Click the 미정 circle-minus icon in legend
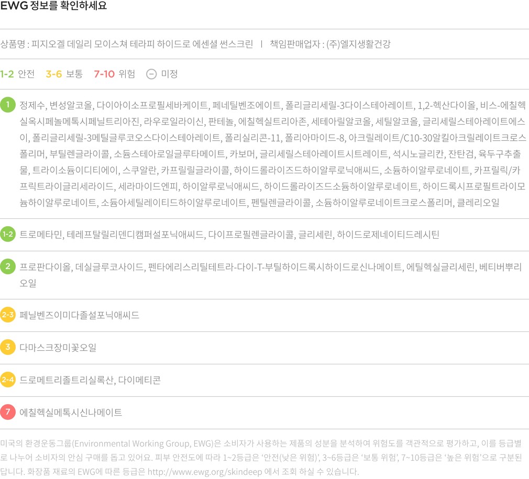The image size is (529, 479). pos(151,74)
